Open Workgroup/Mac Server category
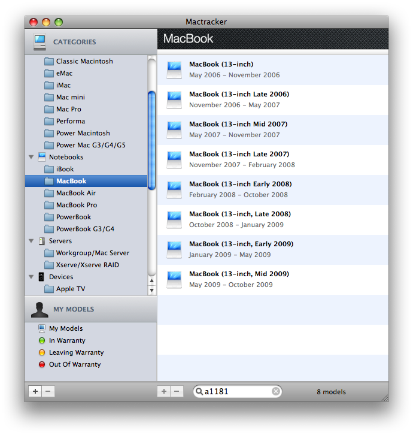The height and width of the screenshot is (435, 413). tap(86, 253)
